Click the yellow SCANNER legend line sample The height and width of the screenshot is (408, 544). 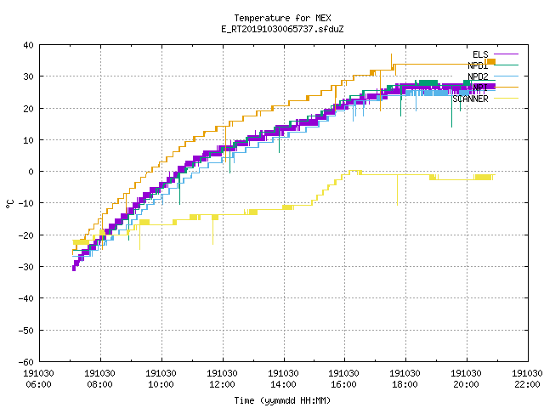(506, 99)
